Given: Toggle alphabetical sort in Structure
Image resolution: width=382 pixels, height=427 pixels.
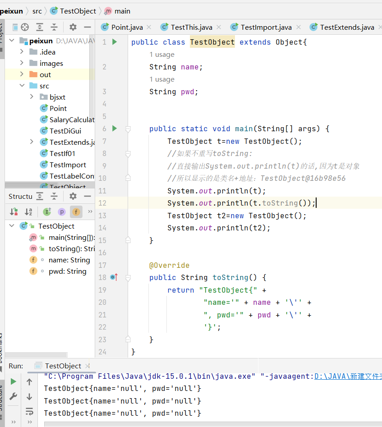Looking at the screenshot, I should (28, 211).
